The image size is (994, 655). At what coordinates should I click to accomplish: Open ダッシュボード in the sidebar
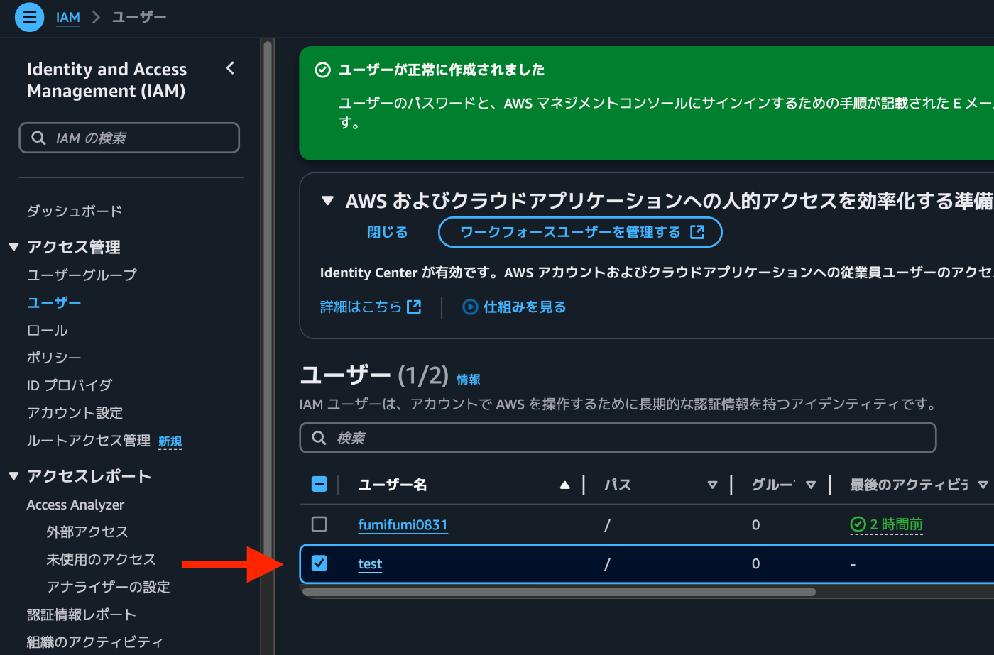pyautogui.click(x=75, y=211)
